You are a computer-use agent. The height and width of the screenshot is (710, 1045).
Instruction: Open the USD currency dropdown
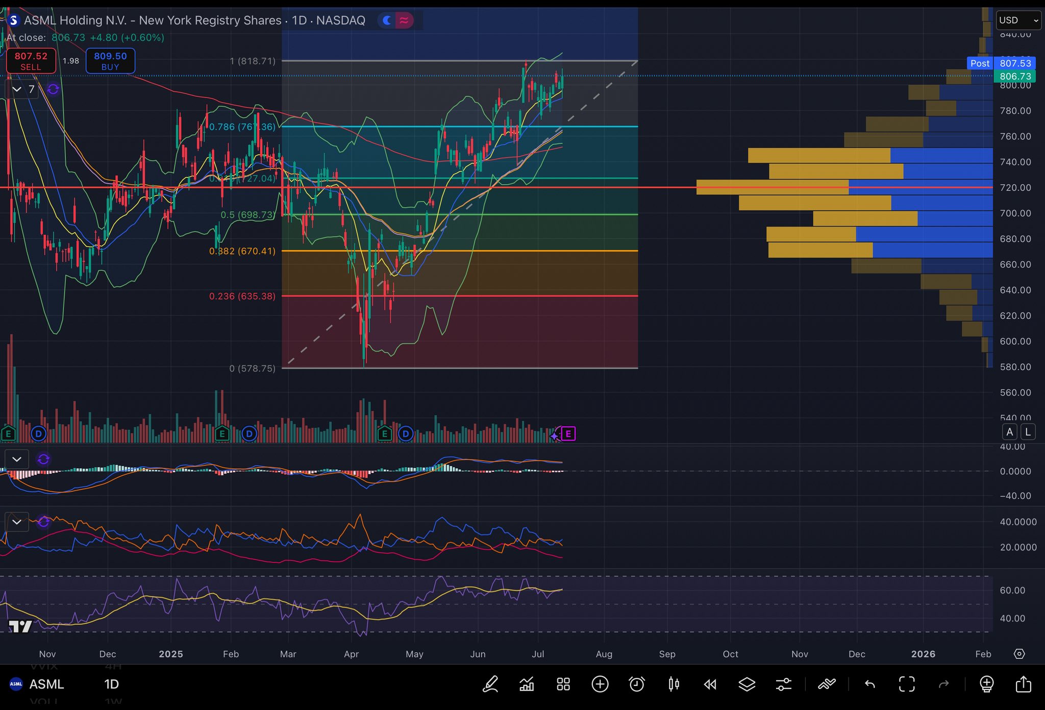coord(1018,20)
